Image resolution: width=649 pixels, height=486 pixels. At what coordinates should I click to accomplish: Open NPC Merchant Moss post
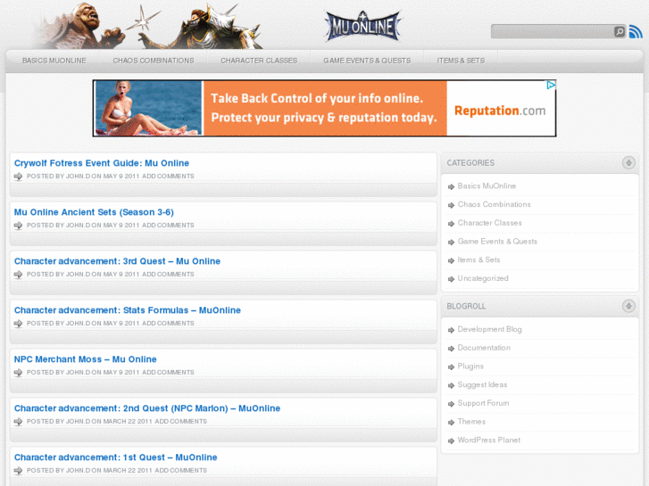point(86,359)
